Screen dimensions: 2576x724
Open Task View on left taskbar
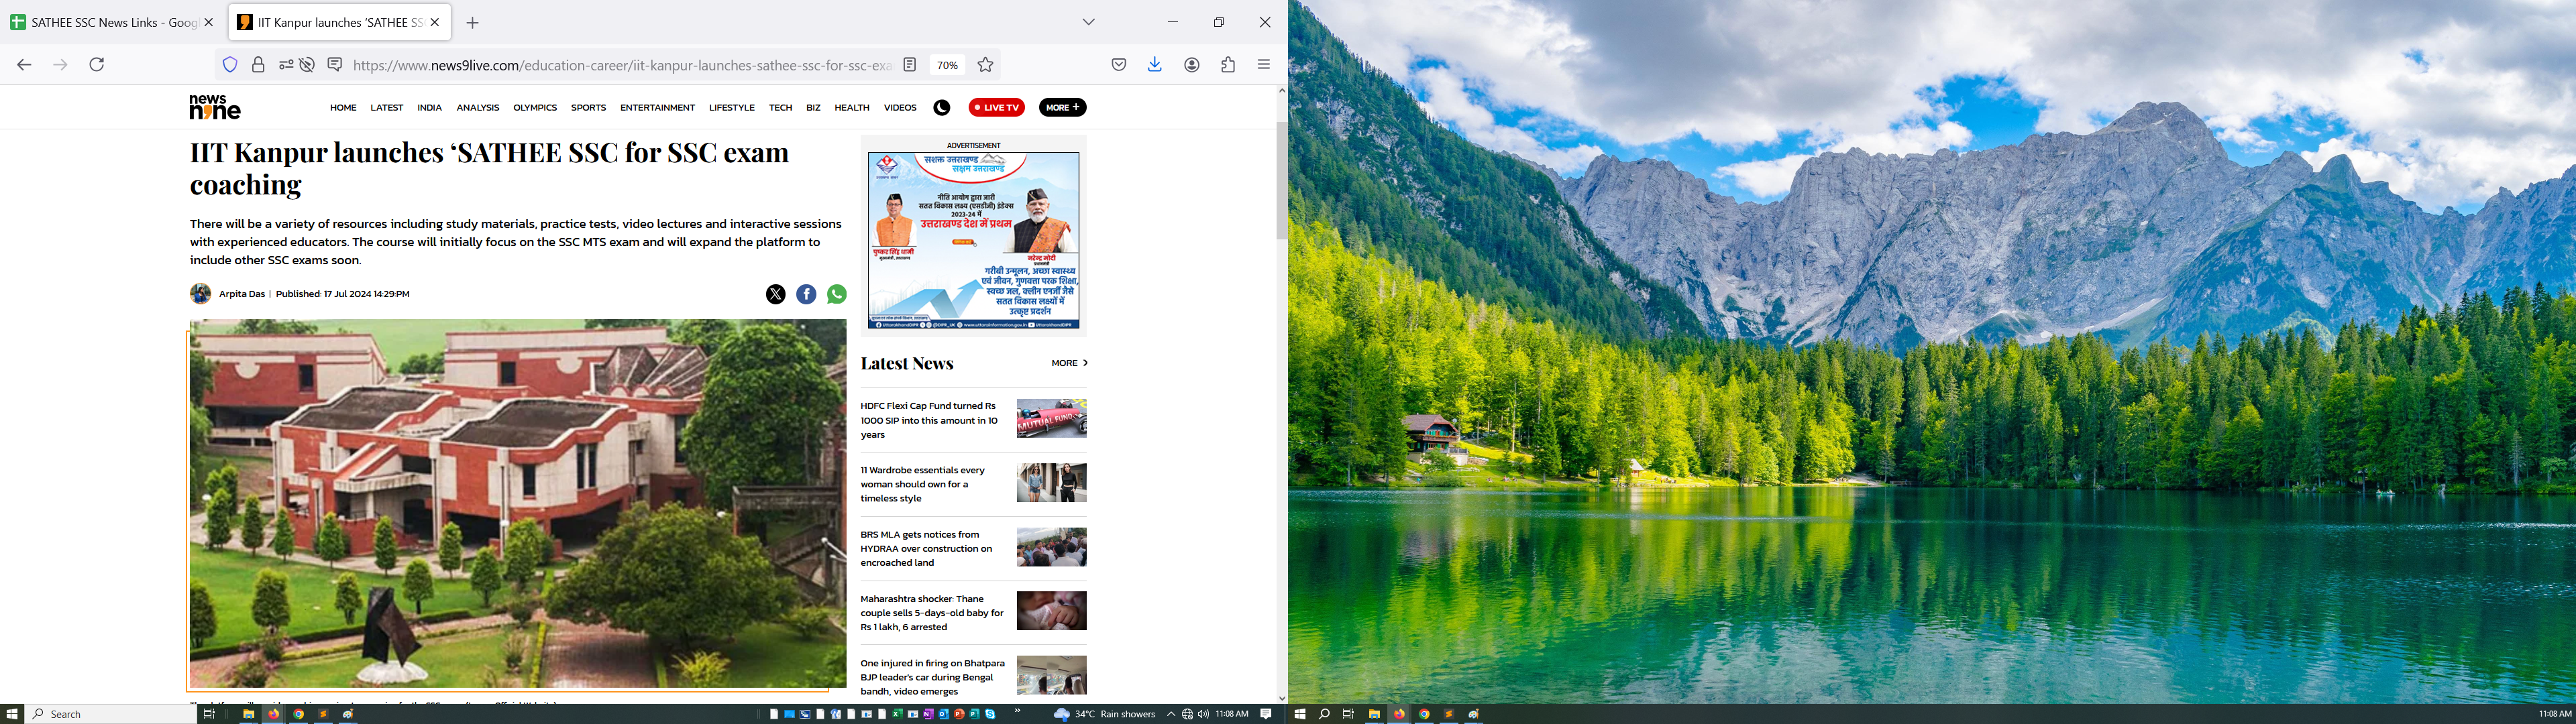click(209, 714)
